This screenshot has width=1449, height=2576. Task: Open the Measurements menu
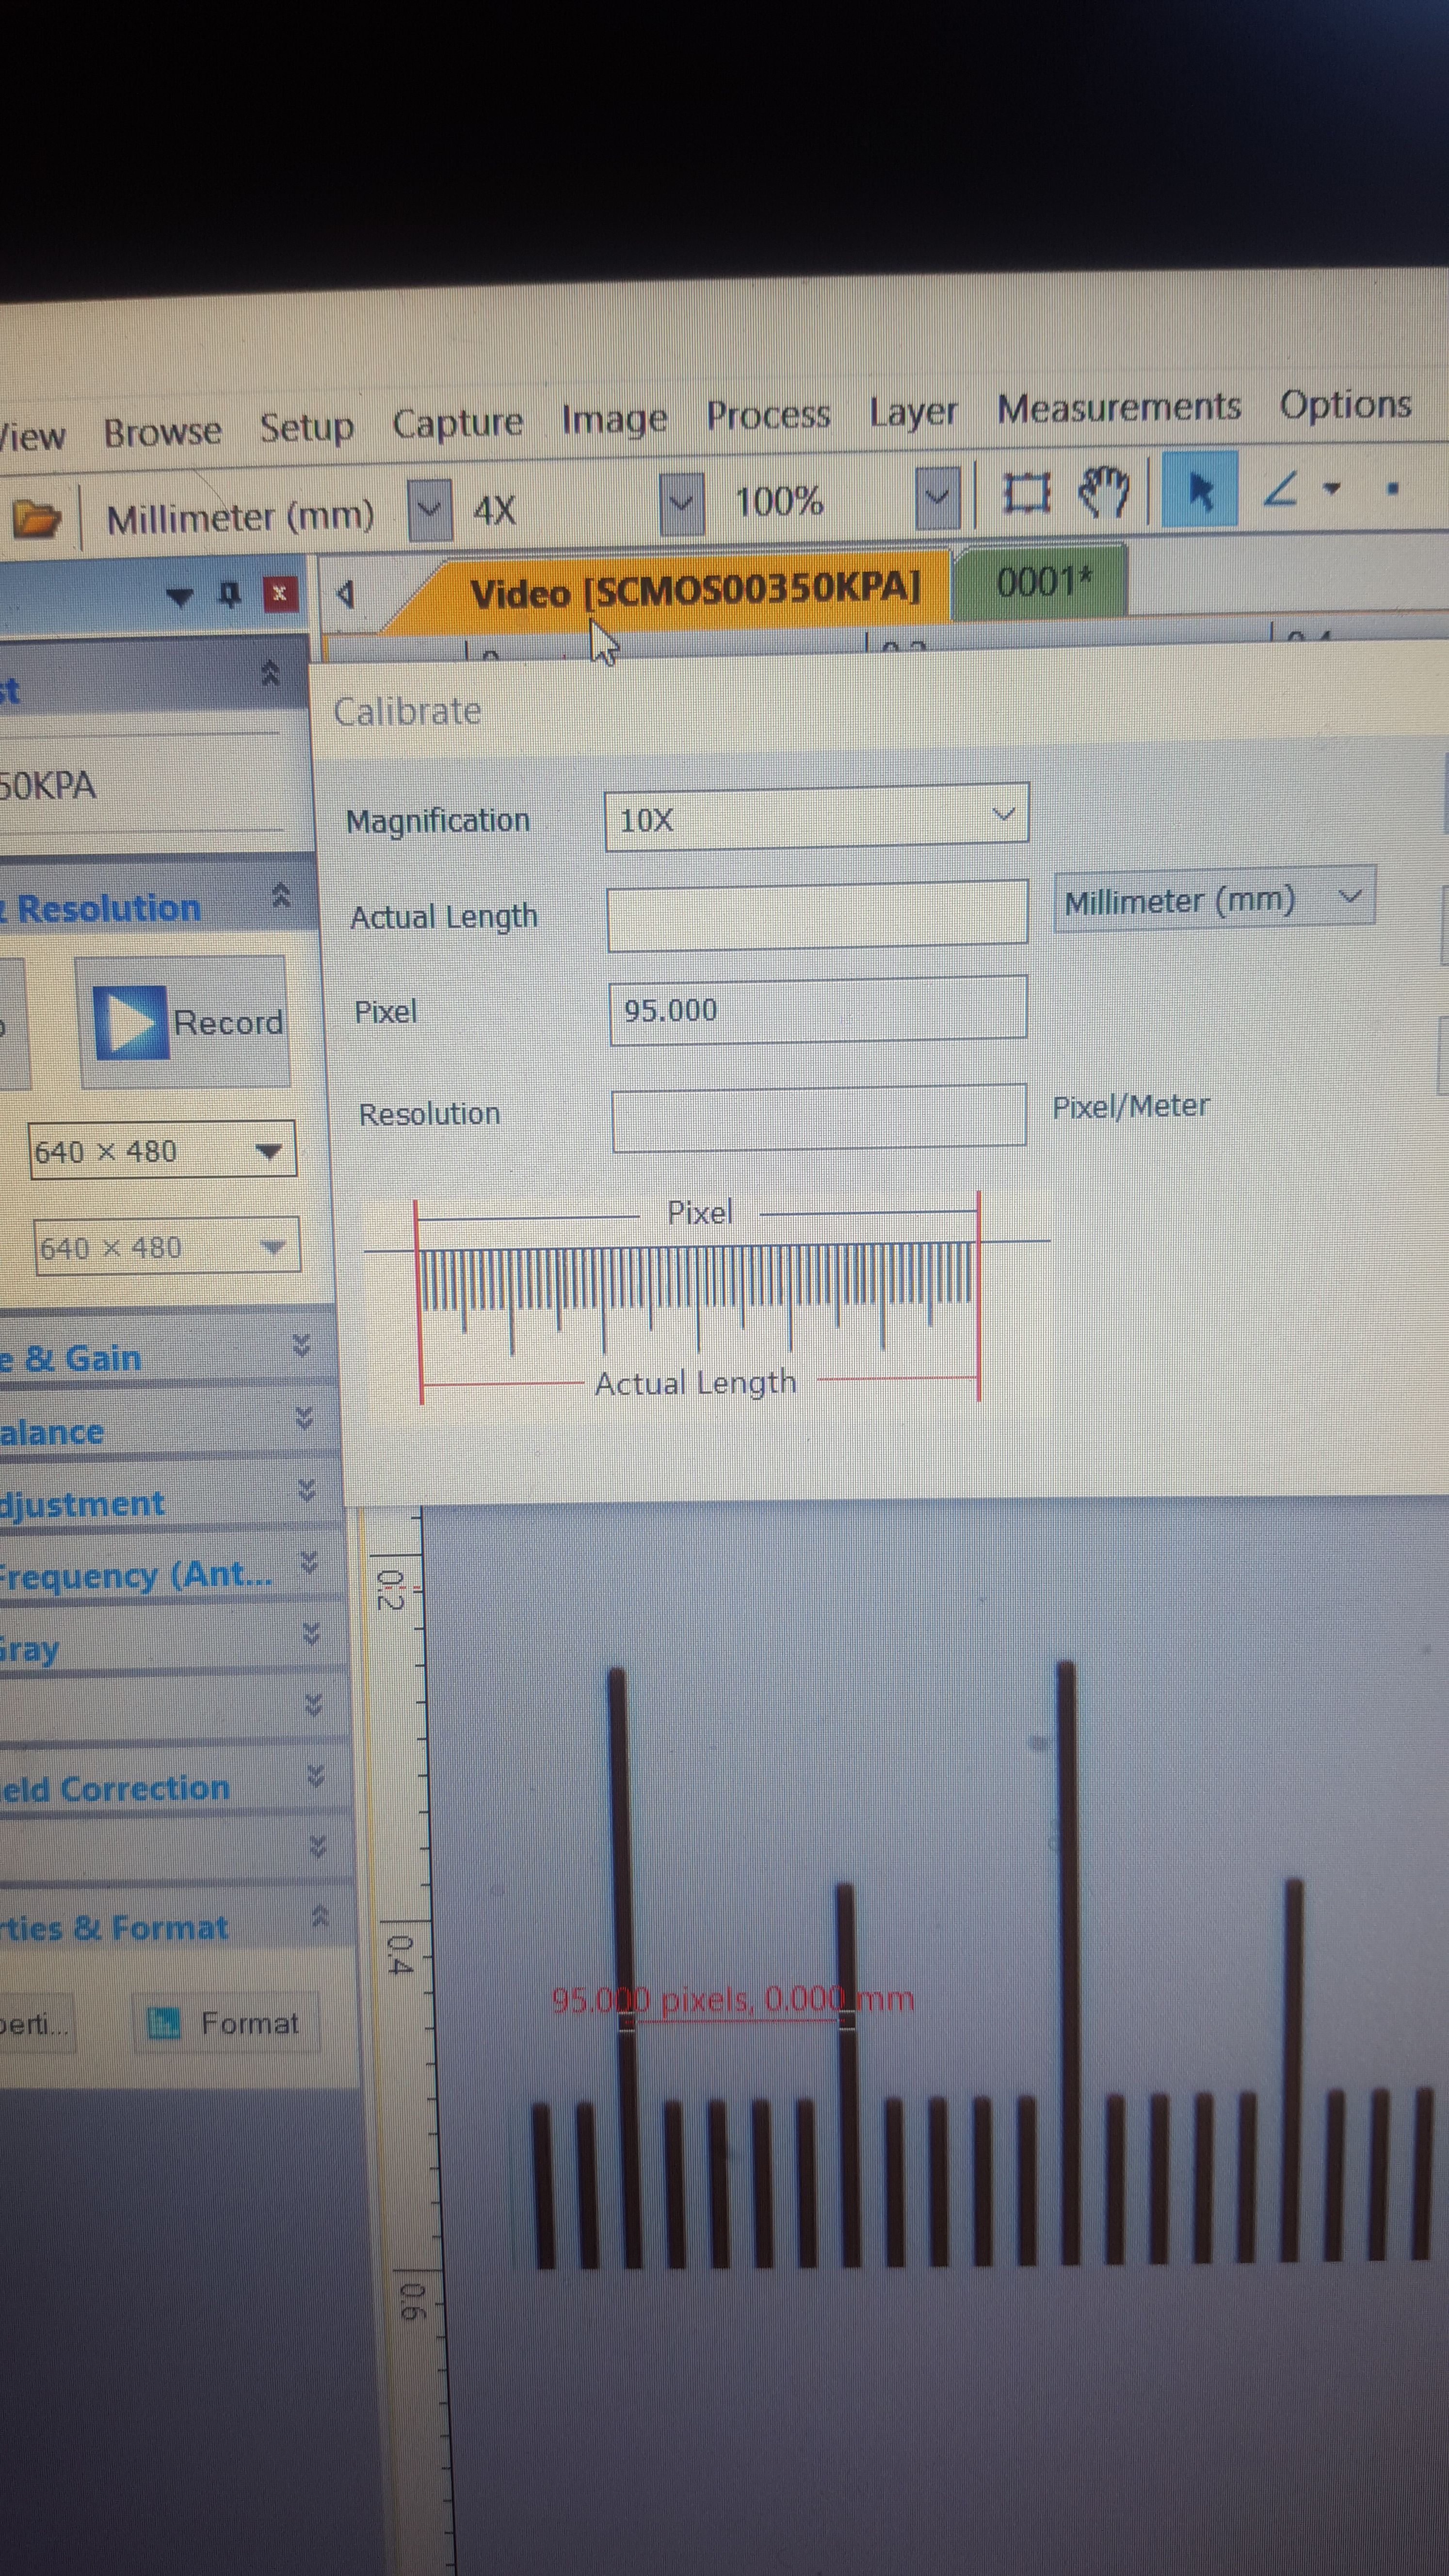(1119, 407)
